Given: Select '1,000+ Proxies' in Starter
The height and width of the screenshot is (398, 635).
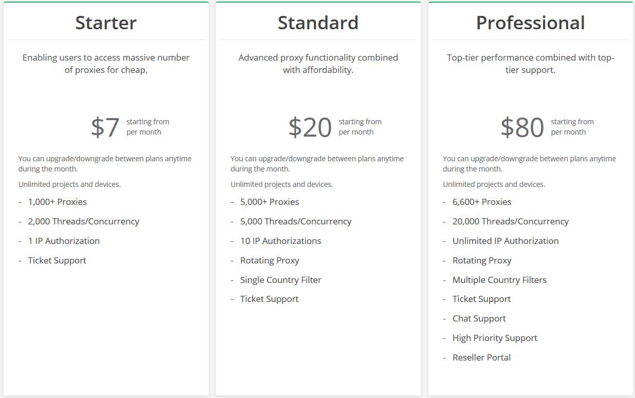Looking at the screenshot, I should 58,202.
